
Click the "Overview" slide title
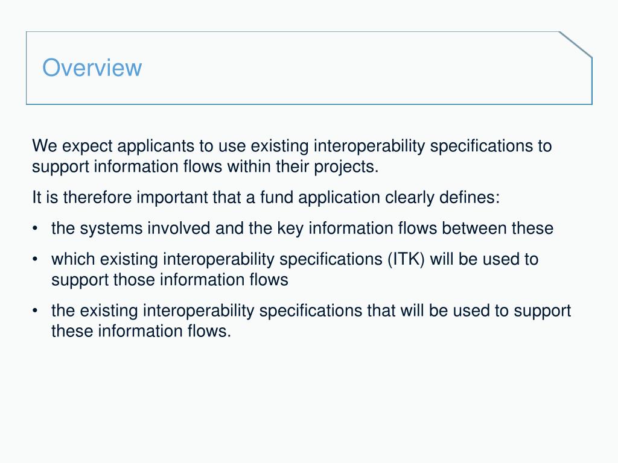click(92, 68)
